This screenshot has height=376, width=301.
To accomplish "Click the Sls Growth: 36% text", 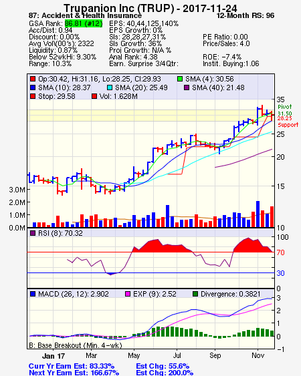I will (x=136, y=43).
